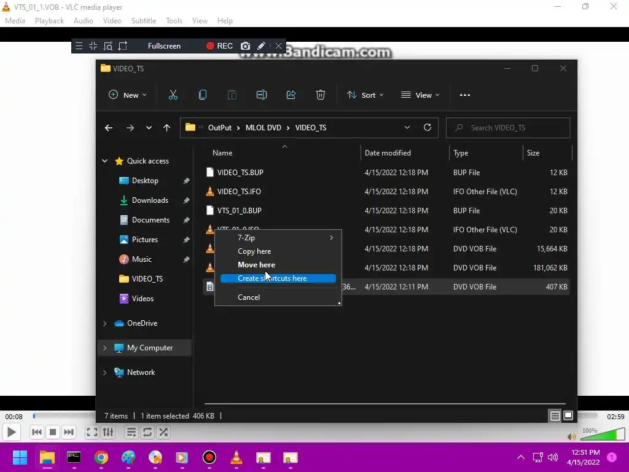This screenshot has height=472, width=629.
Task: Click Bandicam REC button
Action: [219, 45]
